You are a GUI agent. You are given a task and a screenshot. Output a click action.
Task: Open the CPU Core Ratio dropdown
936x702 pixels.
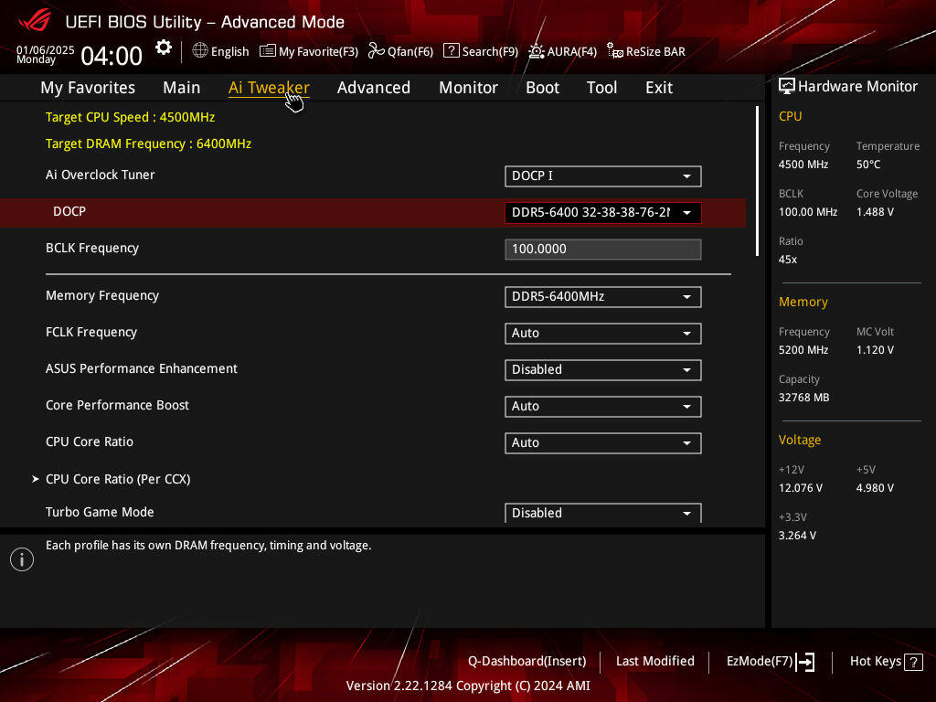(603, 443)
